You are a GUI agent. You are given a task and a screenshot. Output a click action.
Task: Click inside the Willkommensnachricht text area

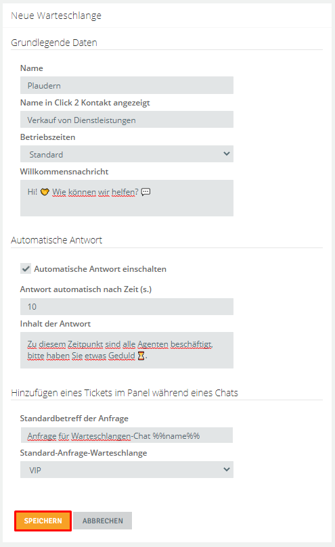click(127, 198)
